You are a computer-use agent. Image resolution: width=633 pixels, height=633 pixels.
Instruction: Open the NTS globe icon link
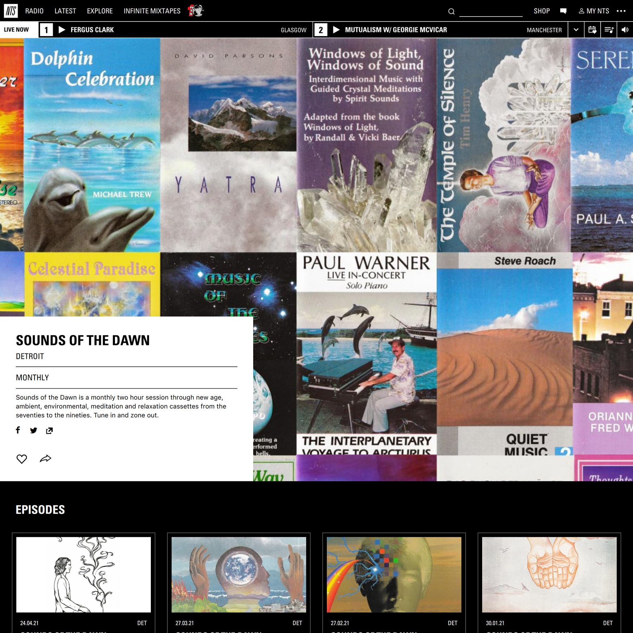click(196, 11)
